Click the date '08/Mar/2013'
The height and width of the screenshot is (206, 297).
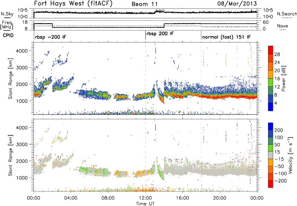point(237,4)
